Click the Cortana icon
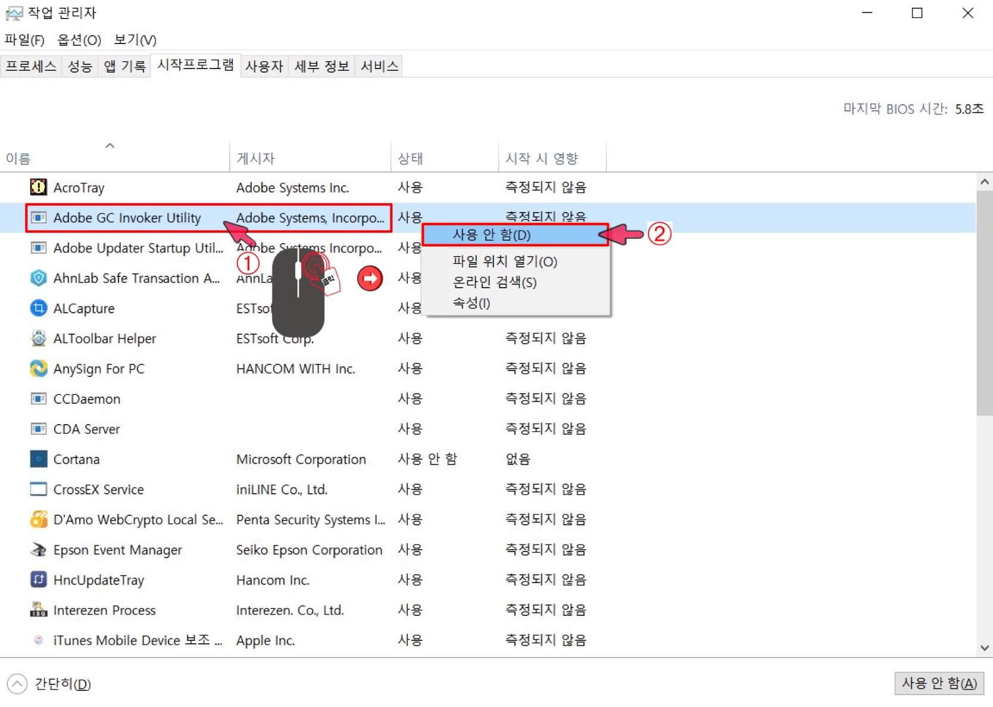This screenshot has width=993, height=707. click(x=38, y=459)
